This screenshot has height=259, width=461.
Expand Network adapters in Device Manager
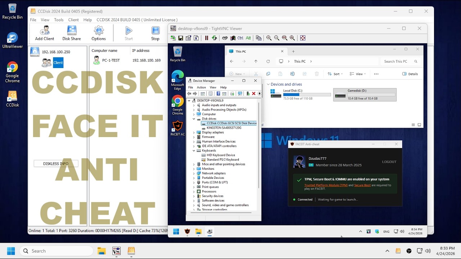tap(194, 173)
